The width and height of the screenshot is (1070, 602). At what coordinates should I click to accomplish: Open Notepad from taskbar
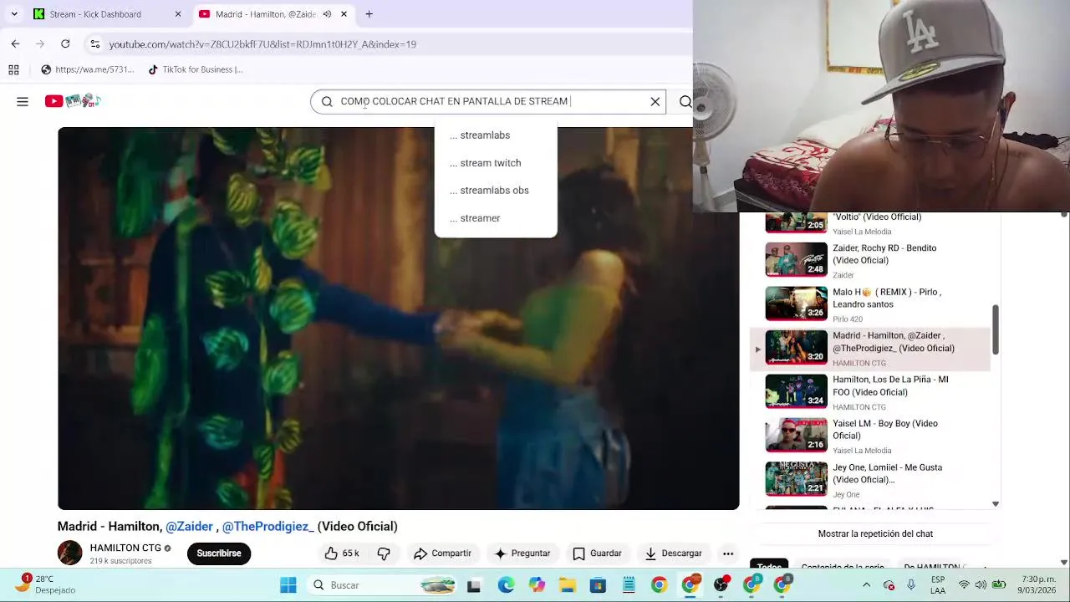pyautogui.click(x=629, y=585)
